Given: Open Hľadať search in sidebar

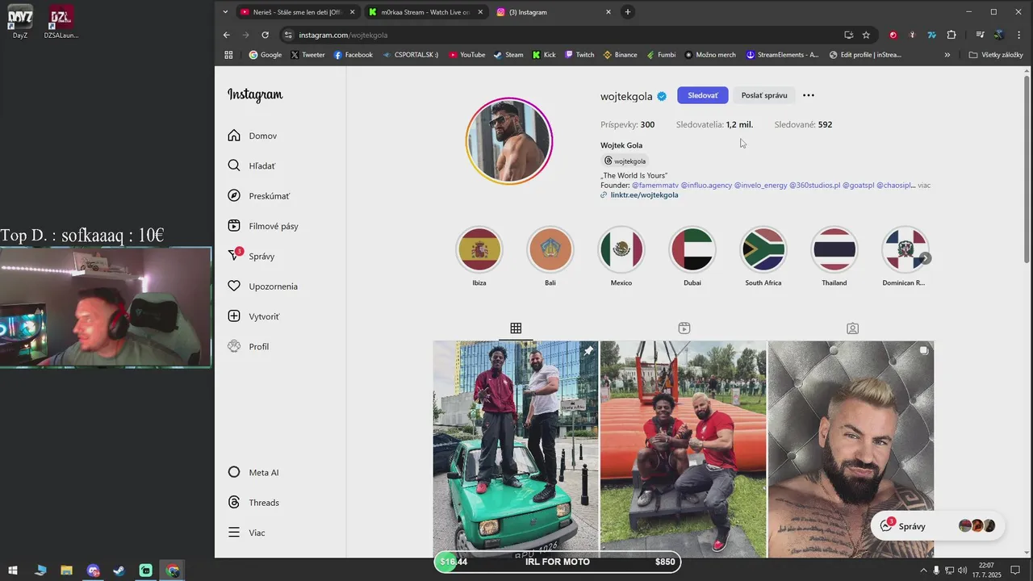Looking at the screenshot, I should click(x=252, y=165).
